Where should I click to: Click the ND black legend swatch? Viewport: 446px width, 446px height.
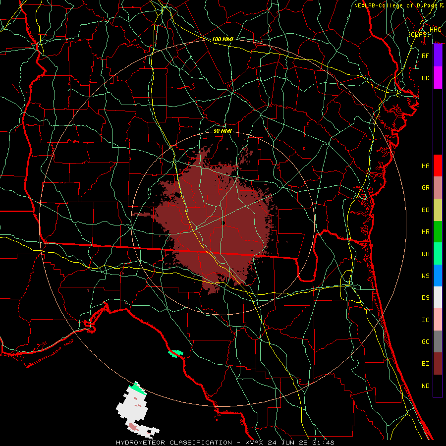point(438,386)
